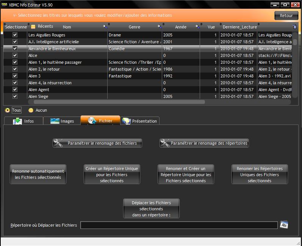The image size is (302, 246).
Task: Click Renomer les Répertoires Uniques button
Action: pos(260,174)
